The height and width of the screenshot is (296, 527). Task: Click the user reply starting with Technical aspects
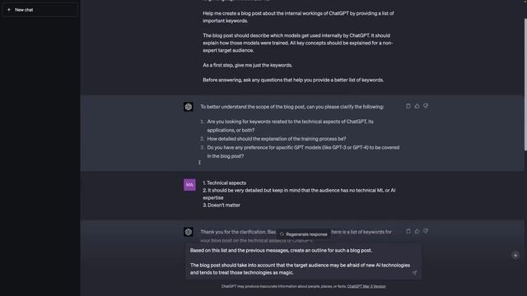tap(299, 194)
